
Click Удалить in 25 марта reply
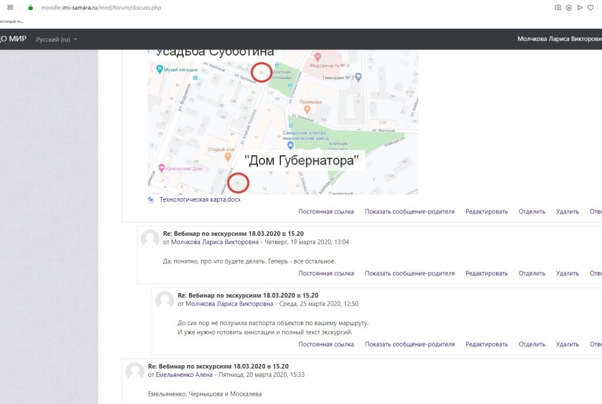point(567,345)
